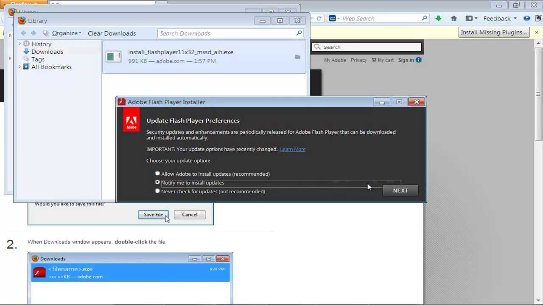
Task: Click page vertical scrollbar thumb
Action: (539, 94)
